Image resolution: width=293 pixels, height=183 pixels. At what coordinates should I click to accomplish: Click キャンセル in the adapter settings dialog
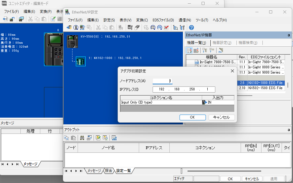221,117
